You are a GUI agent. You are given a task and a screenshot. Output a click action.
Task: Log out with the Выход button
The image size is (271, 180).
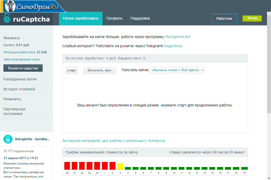click(x=252, y=18)
